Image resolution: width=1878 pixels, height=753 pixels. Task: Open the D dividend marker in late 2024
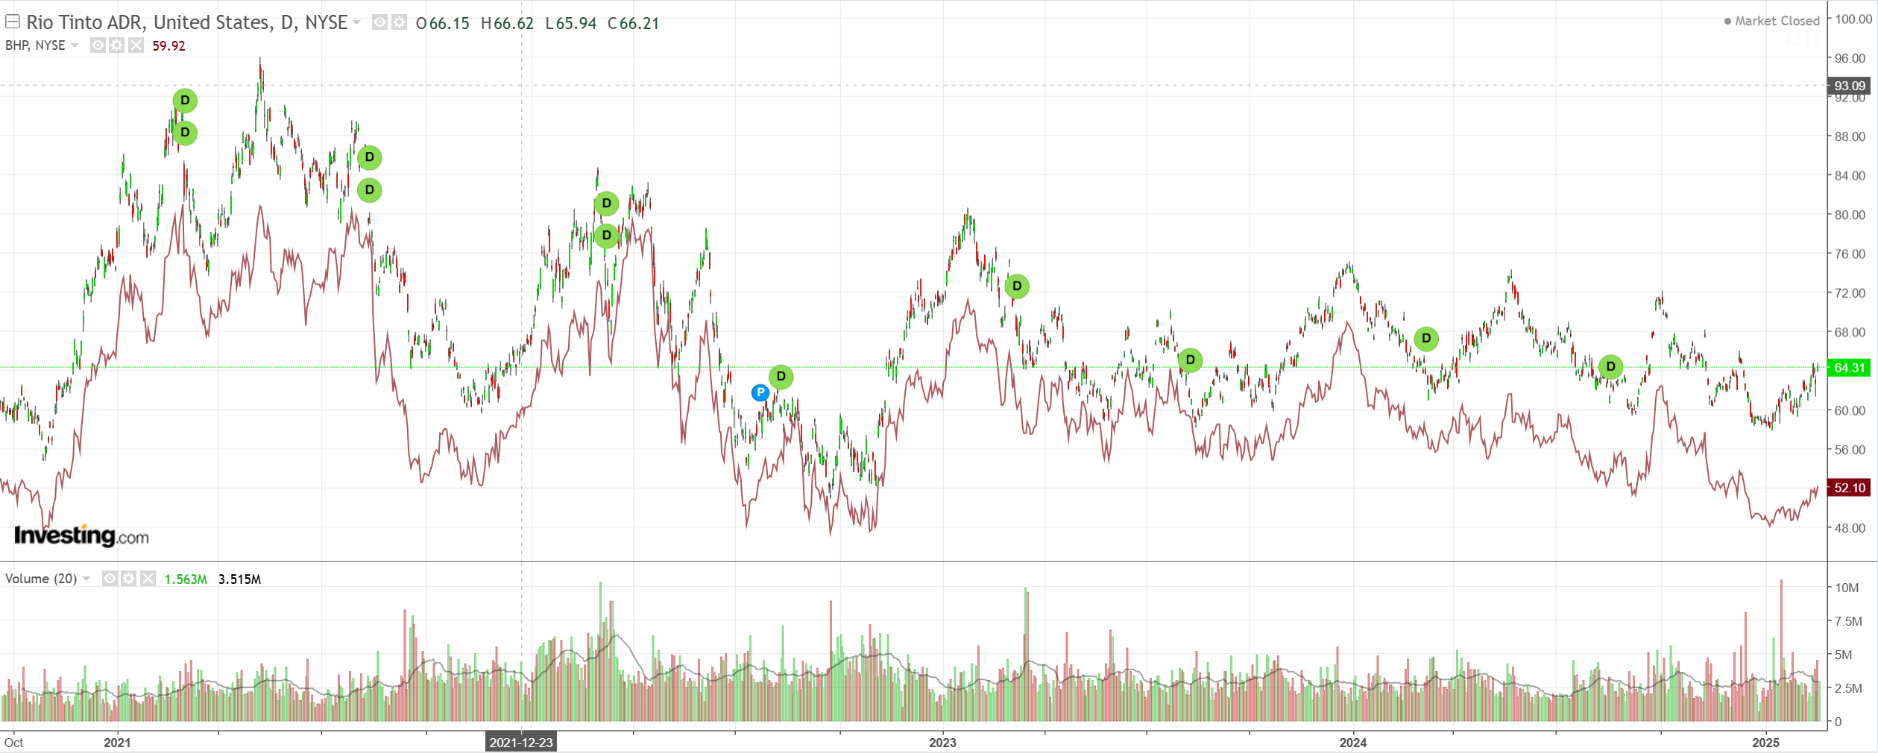coord(1611,366)
